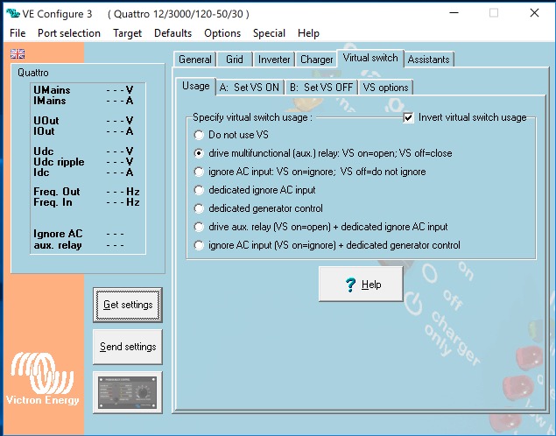The image size is (556, 436).
Task: Select 'dedicated ignore AC input' option
Action: (199, 190)
